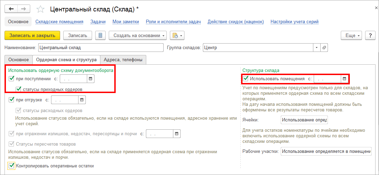This screenshot has height=175, width=379.
Task: Open the Задачи link
Action: click(98, 22)
